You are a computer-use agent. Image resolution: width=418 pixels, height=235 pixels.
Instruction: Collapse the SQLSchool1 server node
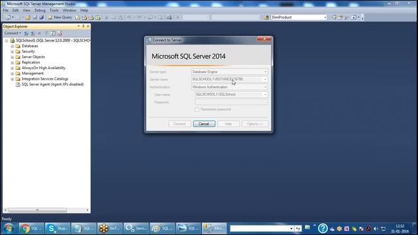point(7,40)
